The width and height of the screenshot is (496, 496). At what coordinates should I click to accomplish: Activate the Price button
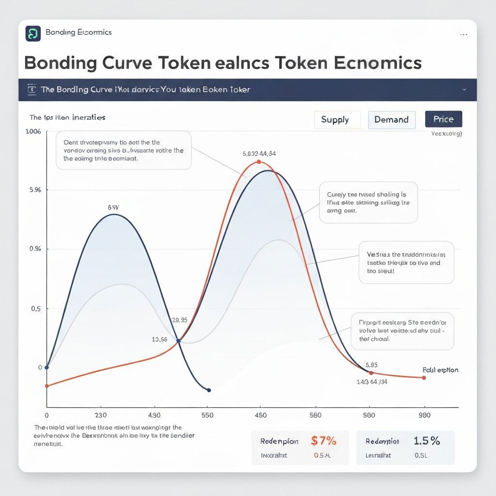(x=443, y=119)
